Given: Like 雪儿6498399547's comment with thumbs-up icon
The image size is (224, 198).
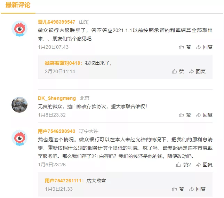Looking at the screenshot, I should (182, 47).
